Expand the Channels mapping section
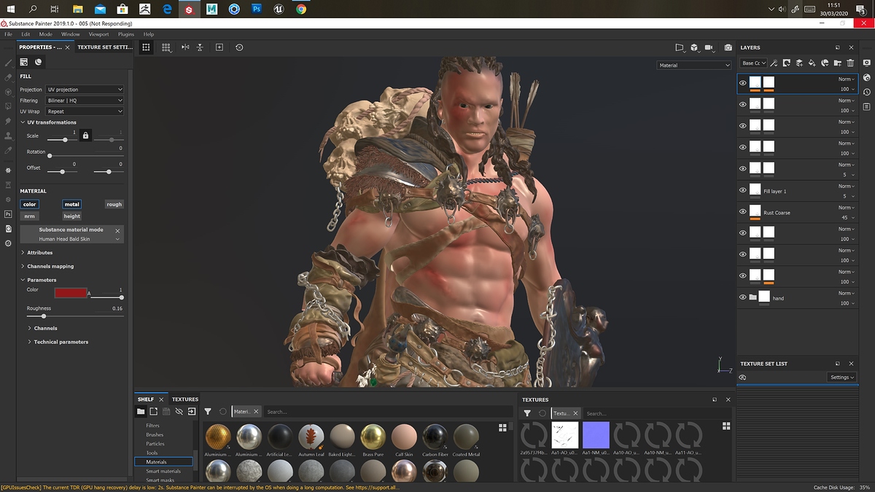The height and width of the screenshot is (492, 875). (x=50, y=266)
